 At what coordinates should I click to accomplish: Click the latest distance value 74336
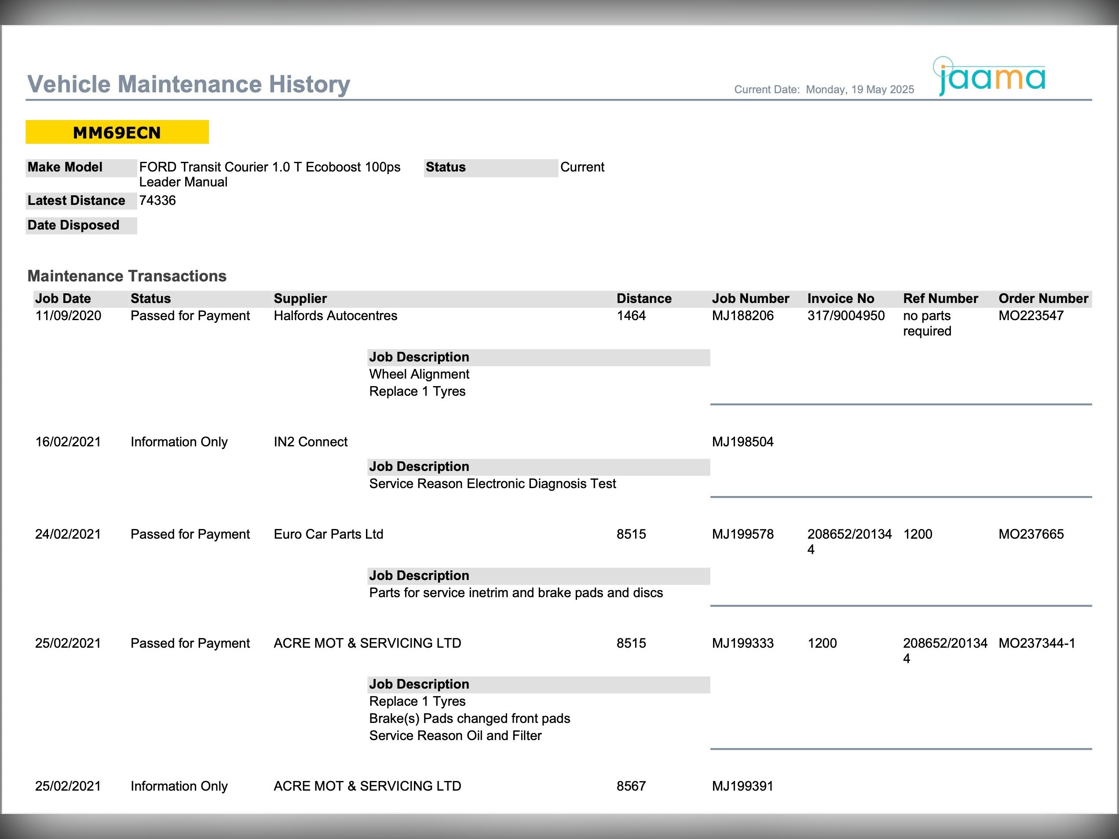tap(157, 200)
